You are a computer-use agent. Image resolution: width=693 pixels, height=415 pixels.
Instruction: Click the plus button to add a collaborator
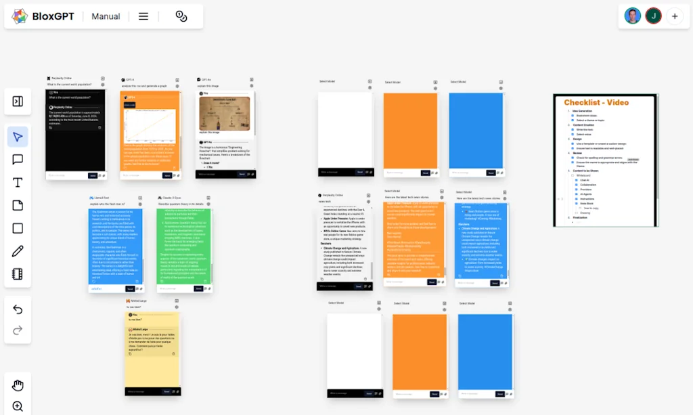pyautogui.click(x=675, y=16)
